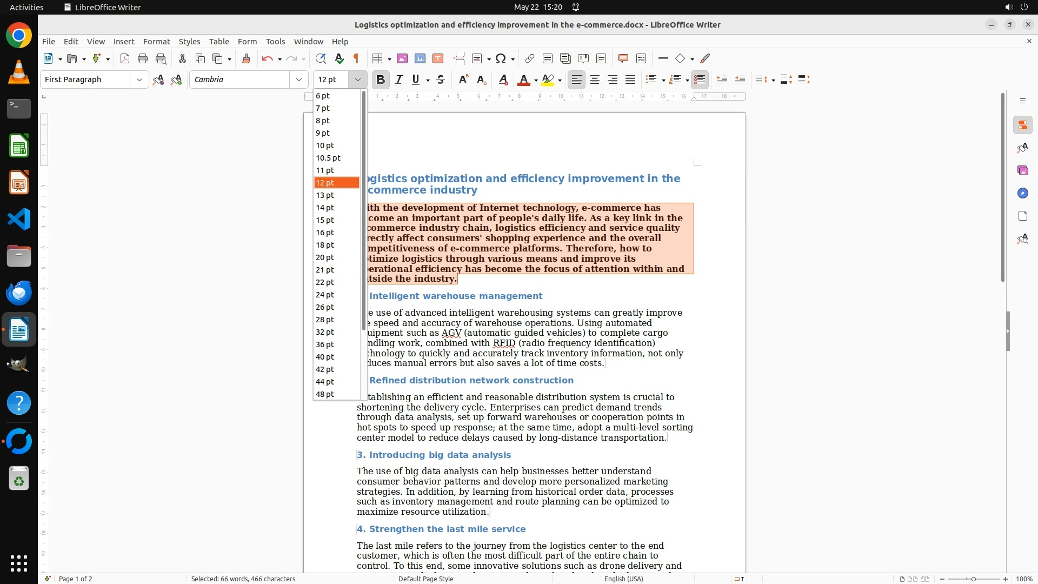Toggle Italic formatting
Image resolution: width=1038 pixels, height=584 pixels.
(399, 79)
